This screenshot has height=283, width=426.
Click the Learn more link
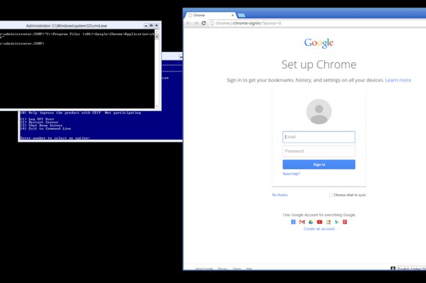398,80
